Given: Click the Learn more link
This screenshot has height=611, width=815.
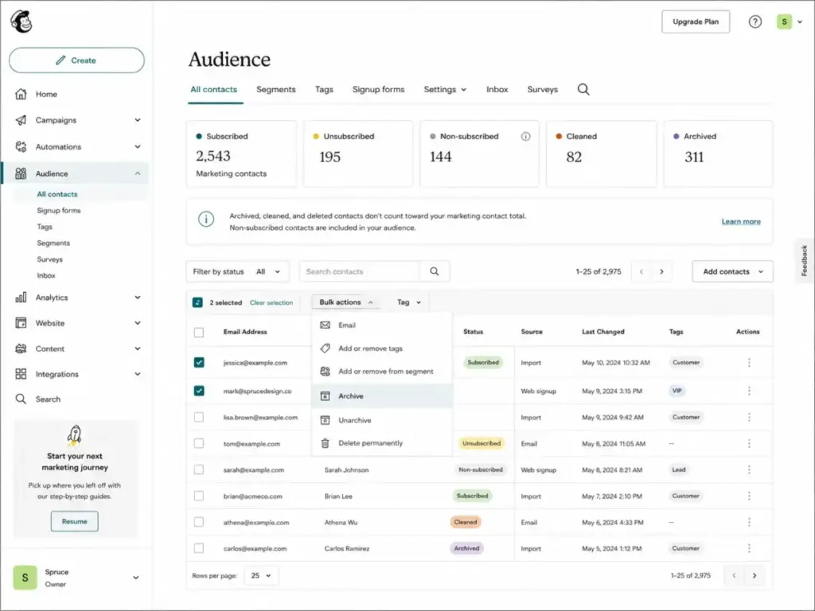Looking at the screenshot, I should click(x=741, y=221).
